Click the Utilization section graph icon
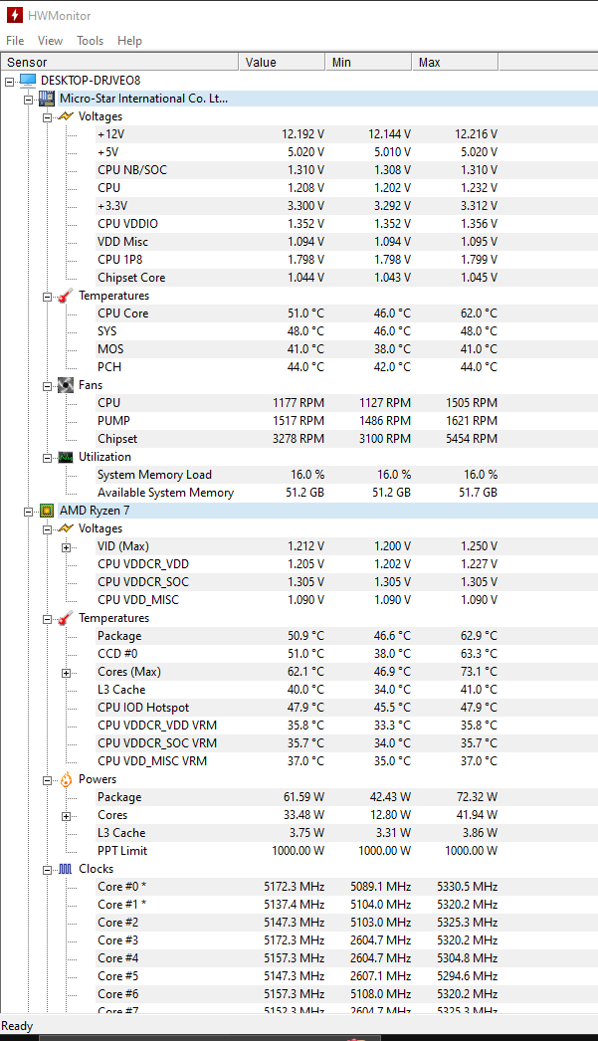The image size is (598, 1041). tap(66, 457)
